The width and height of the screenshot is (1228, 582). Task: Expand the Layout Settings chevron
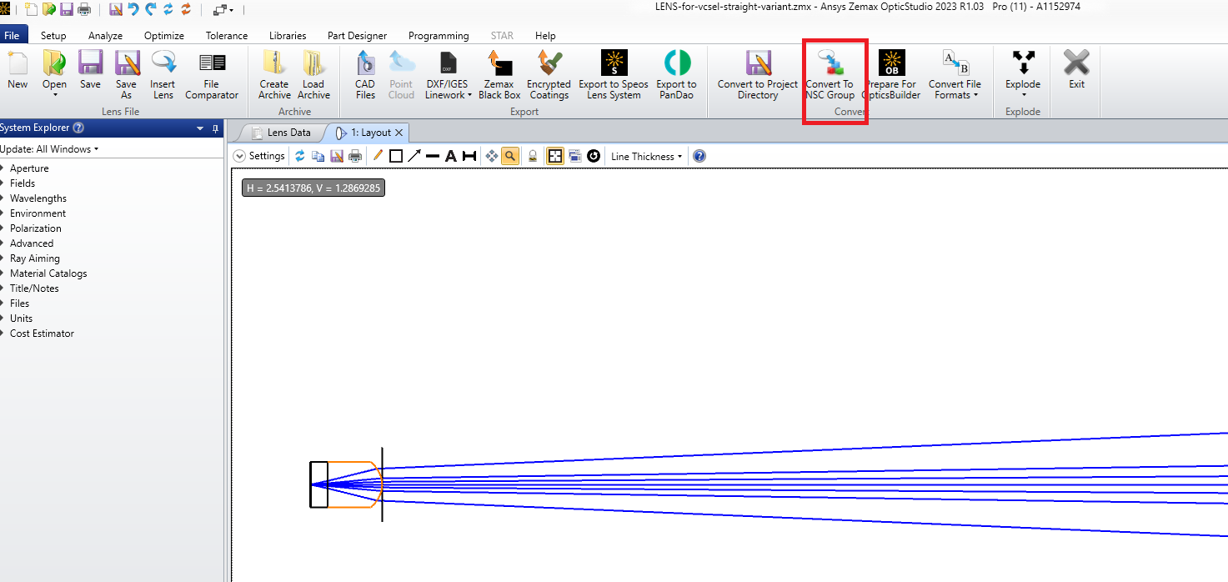pyautogui.click(x=239, y=156)
